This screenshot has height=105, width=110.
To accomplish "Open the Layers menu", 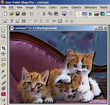I will tap(64, 7).
